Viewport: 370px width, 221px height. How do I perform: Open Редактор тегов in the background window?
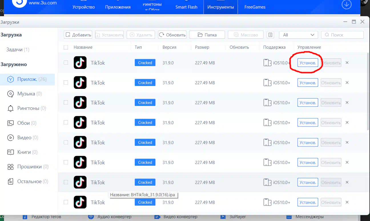coord(42,217)
